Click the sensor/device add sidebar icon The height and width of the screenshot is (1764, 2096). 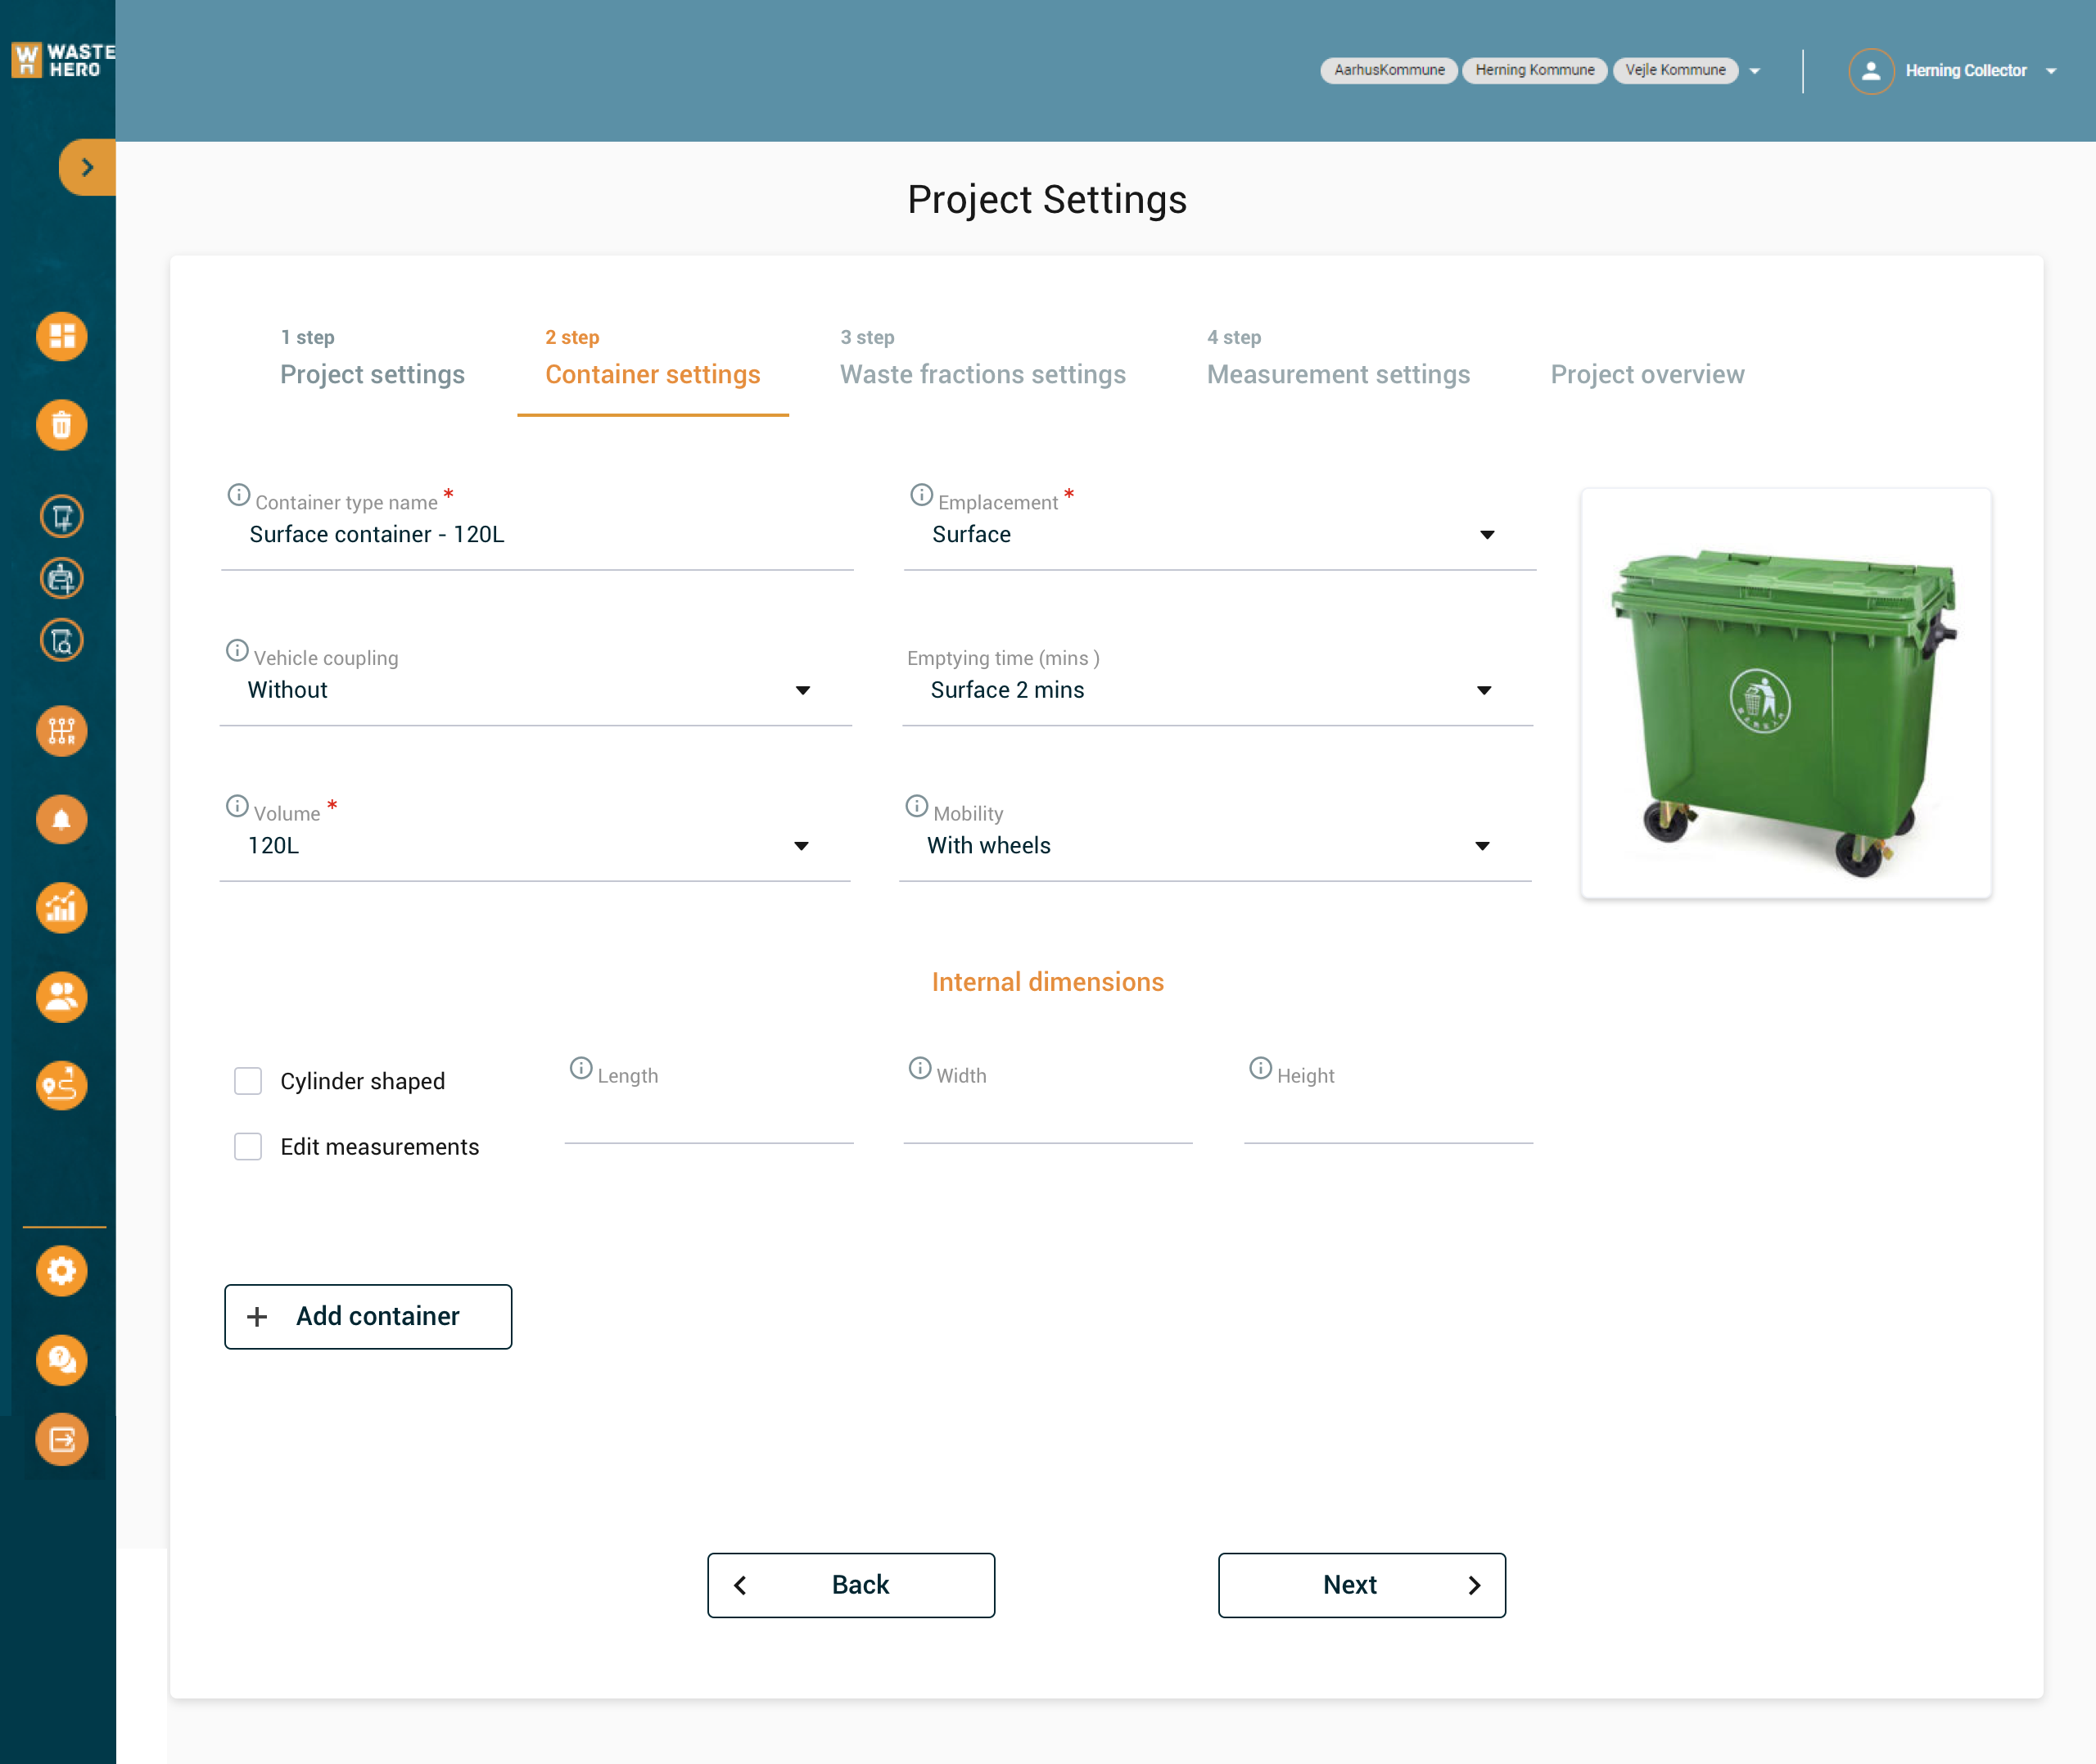click(61, 579)
